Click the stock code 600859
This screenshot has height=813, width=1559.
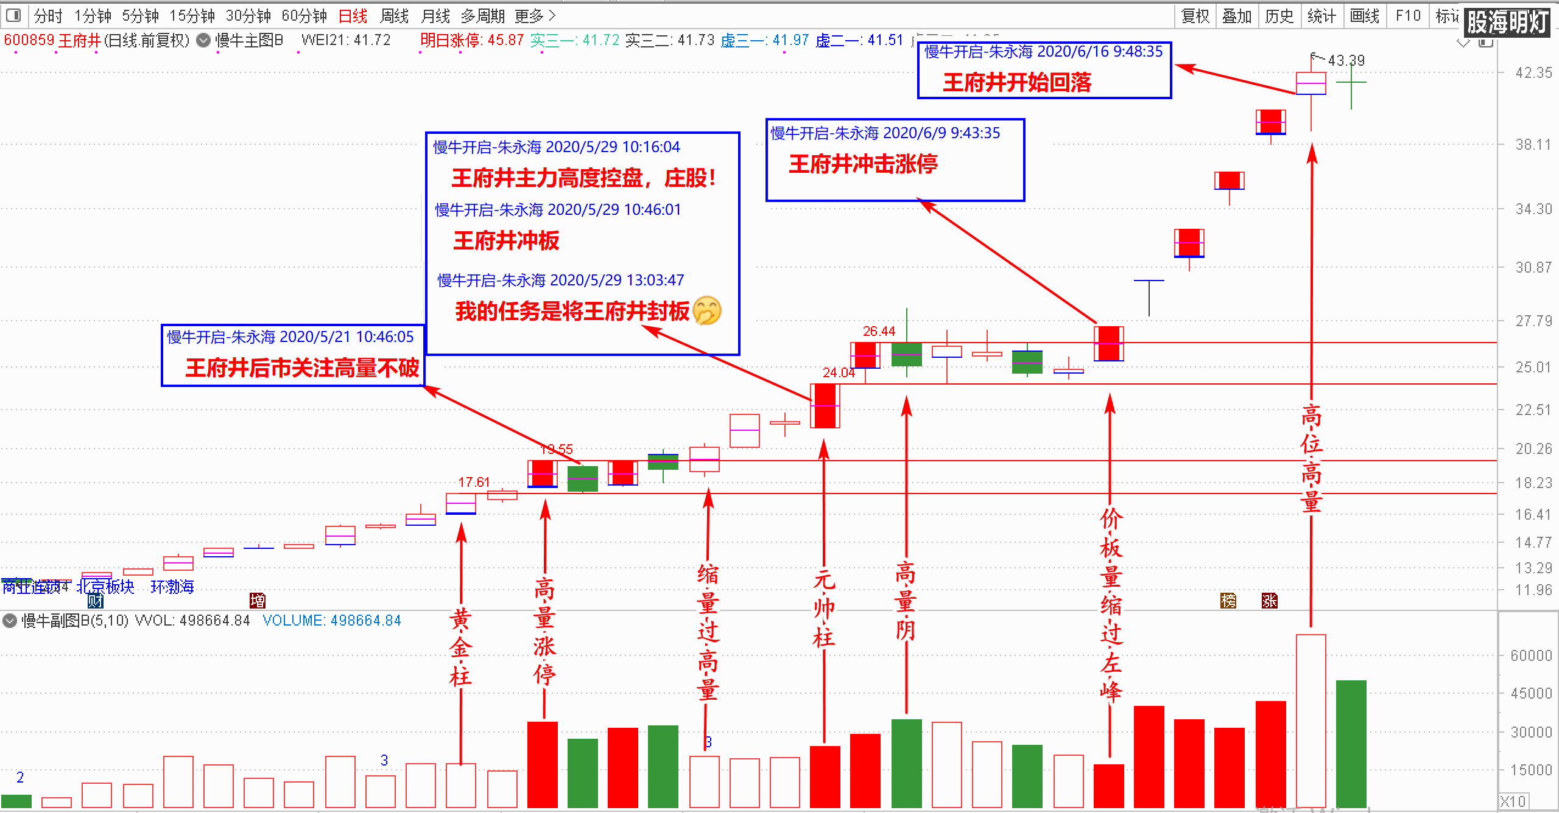coord(29,40)
